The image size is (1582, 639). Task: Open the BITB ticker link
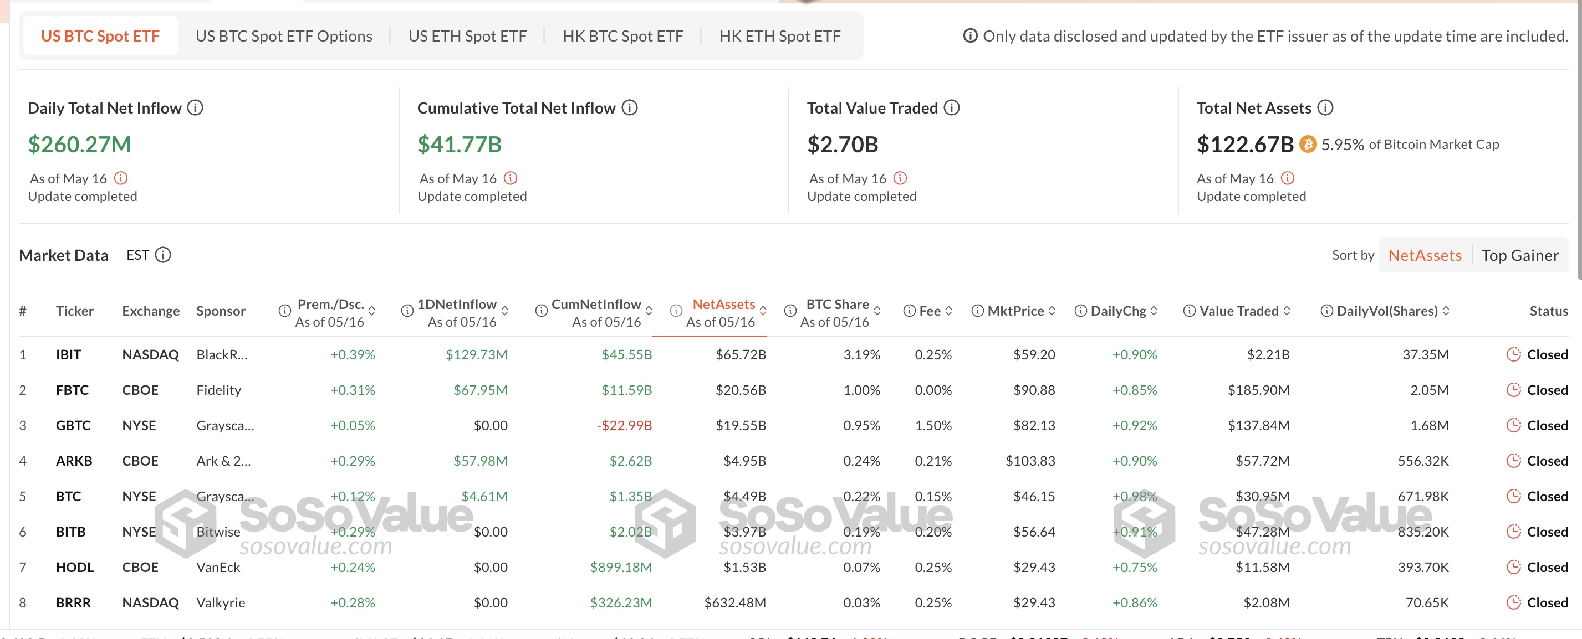pos(70,532)
